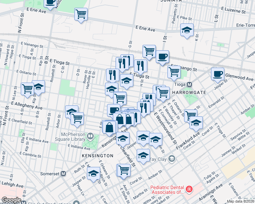Click the 'Tioga' station label
255x204 pixels.
(x=180, y=84)
